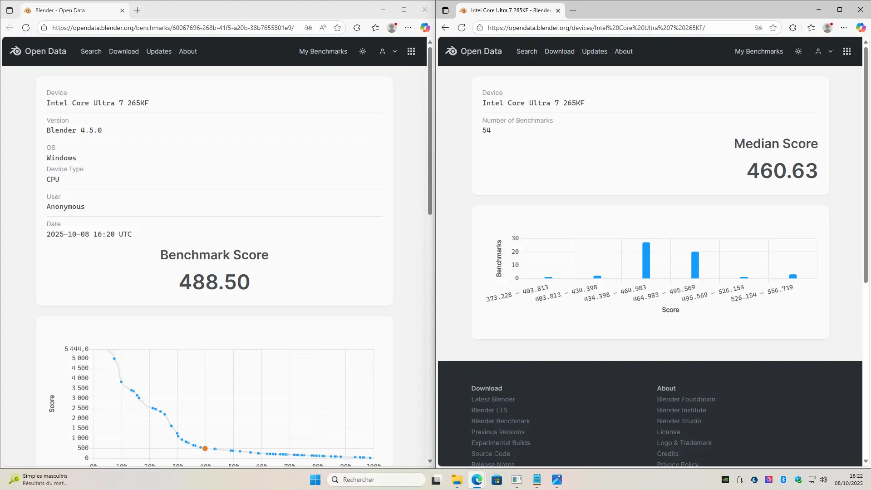Image resolution: width=871 pixels, height=490 pixels.
Task: Open Download in left window navbar
Action: click(124, 51)
